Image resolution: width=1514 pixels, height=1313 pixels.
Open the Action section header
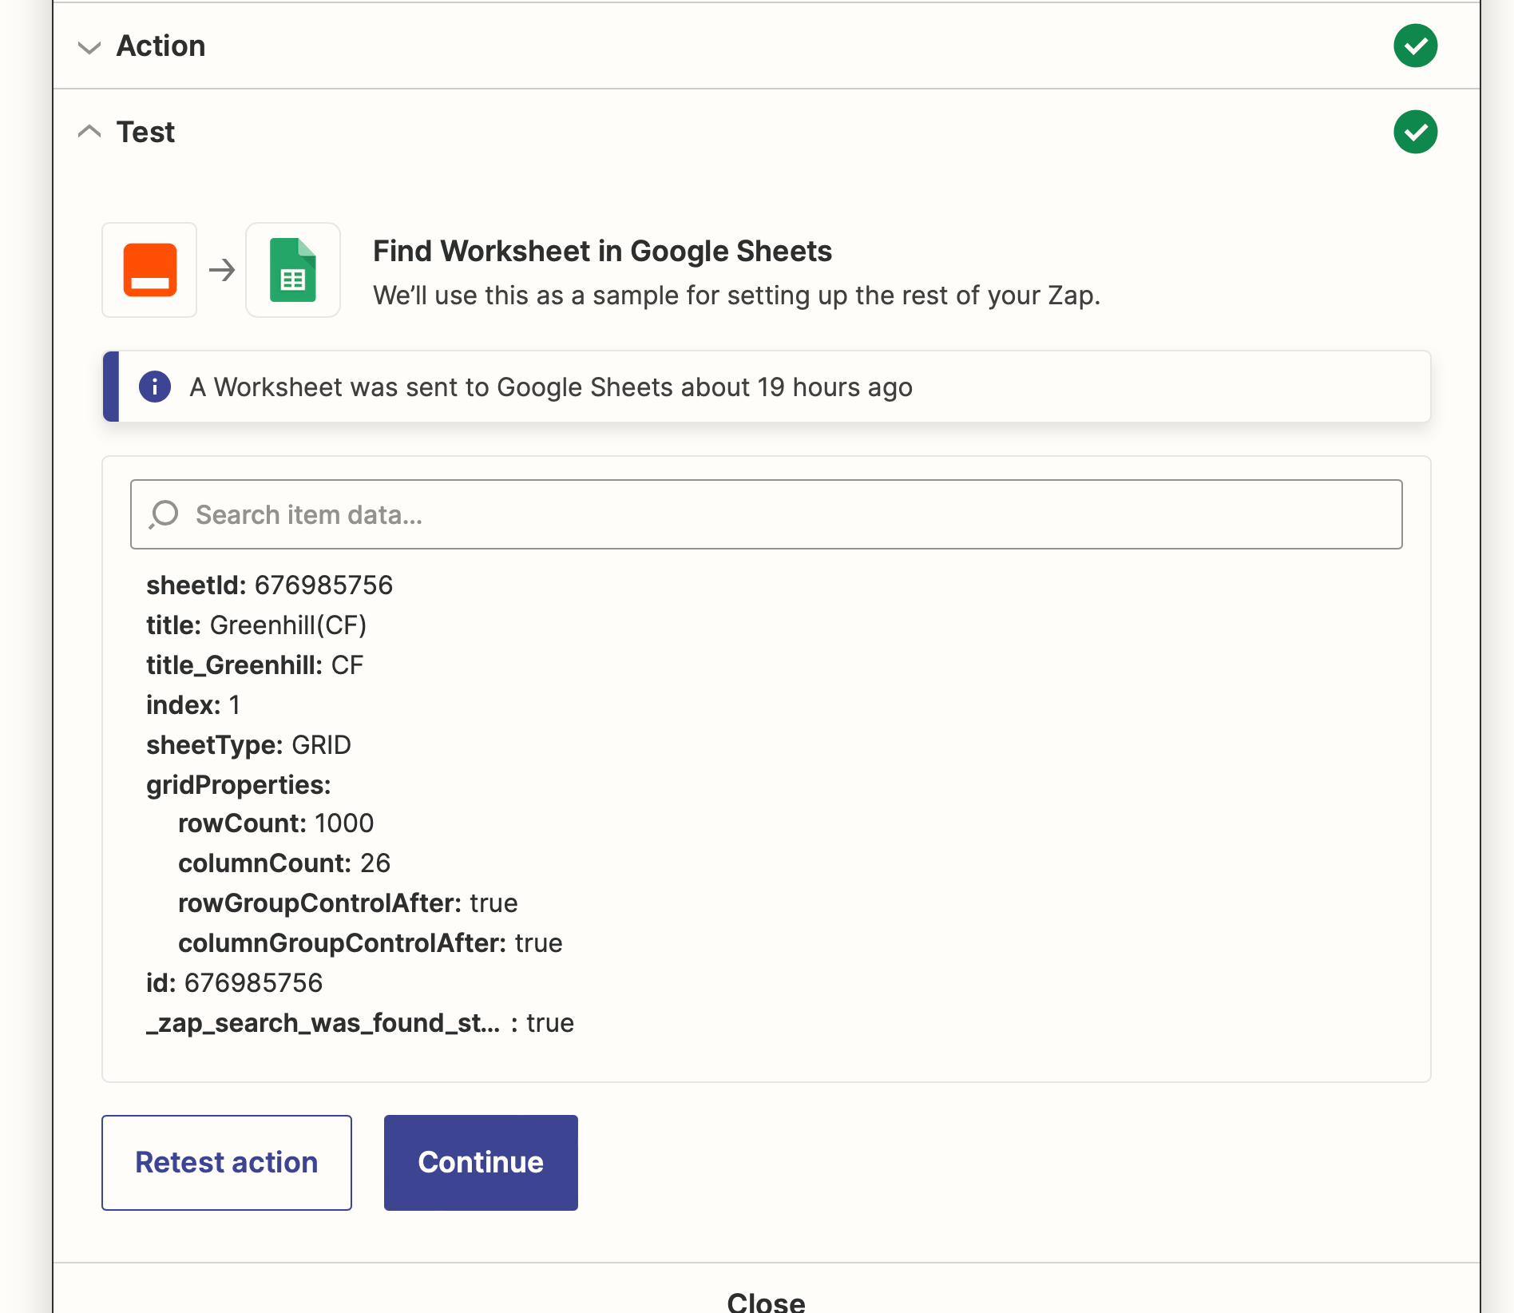tap(766, 46)
